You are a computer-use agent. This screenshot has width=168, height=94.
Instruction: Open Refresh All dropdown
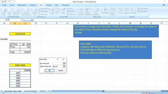(x=35, y=11)
